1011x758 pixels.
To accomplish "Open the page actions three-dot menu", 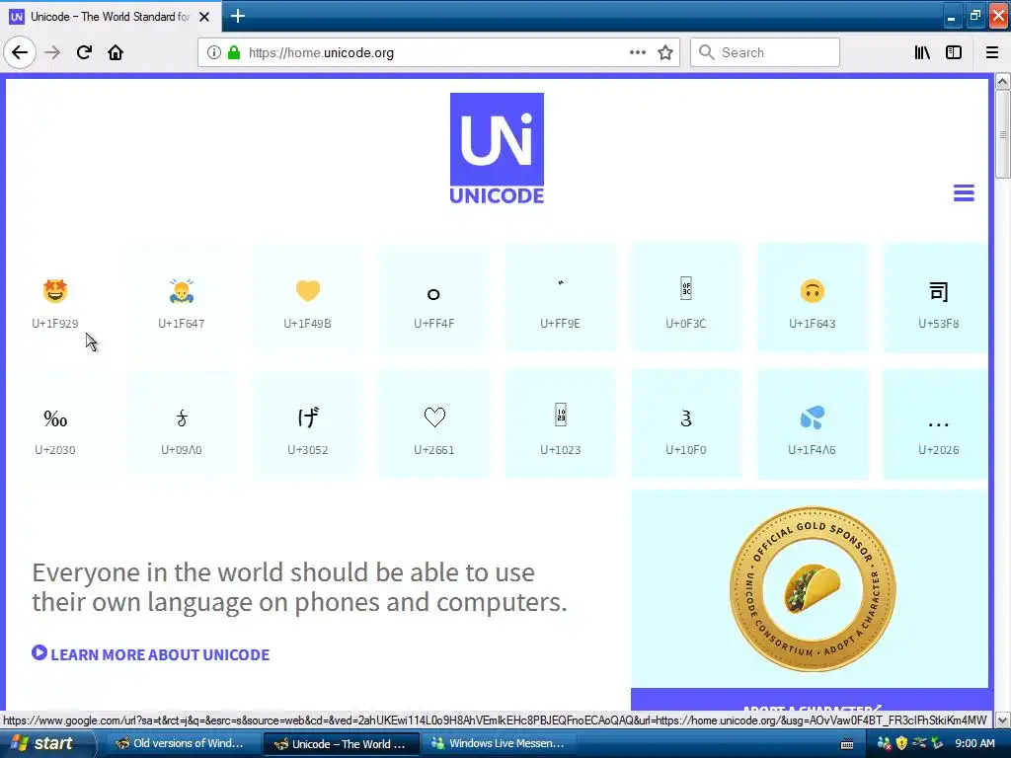I will click(x=637, y=52).
